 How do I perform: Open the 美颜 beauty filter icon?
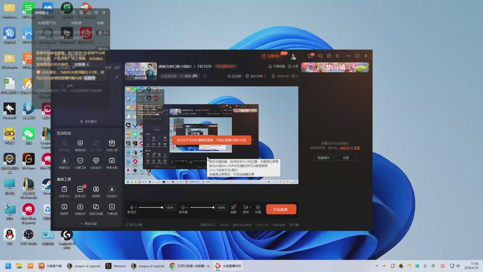234,209
